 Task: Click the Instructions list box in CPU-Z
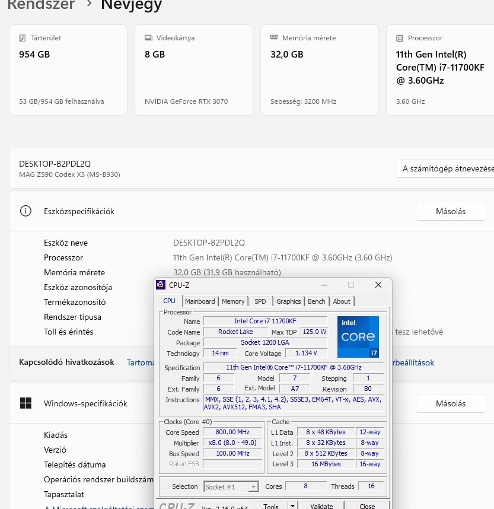coord(294,403)
